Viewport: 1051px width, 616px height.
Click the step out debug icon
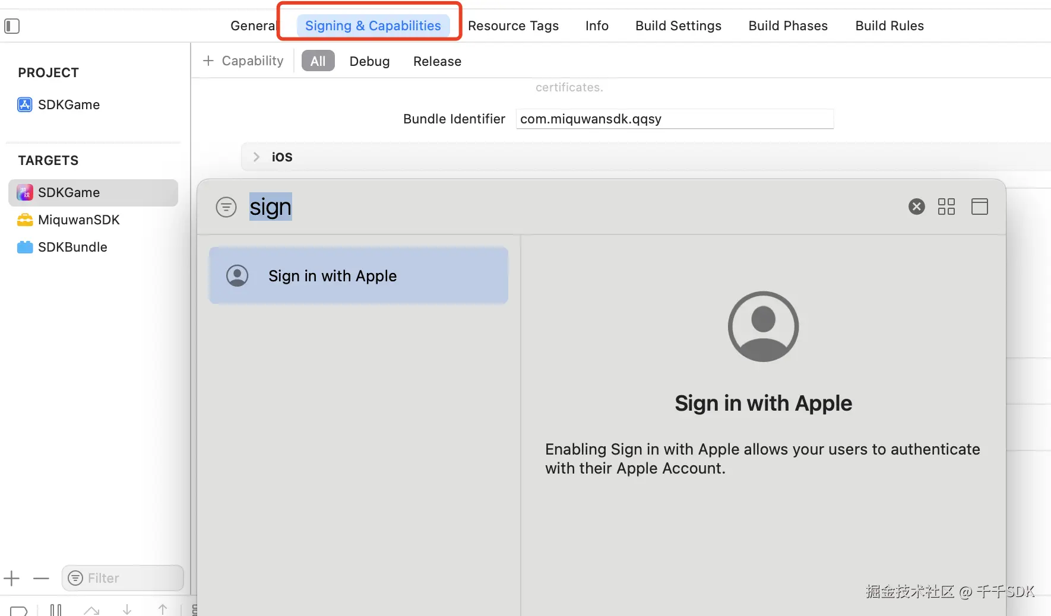(163, 609)
